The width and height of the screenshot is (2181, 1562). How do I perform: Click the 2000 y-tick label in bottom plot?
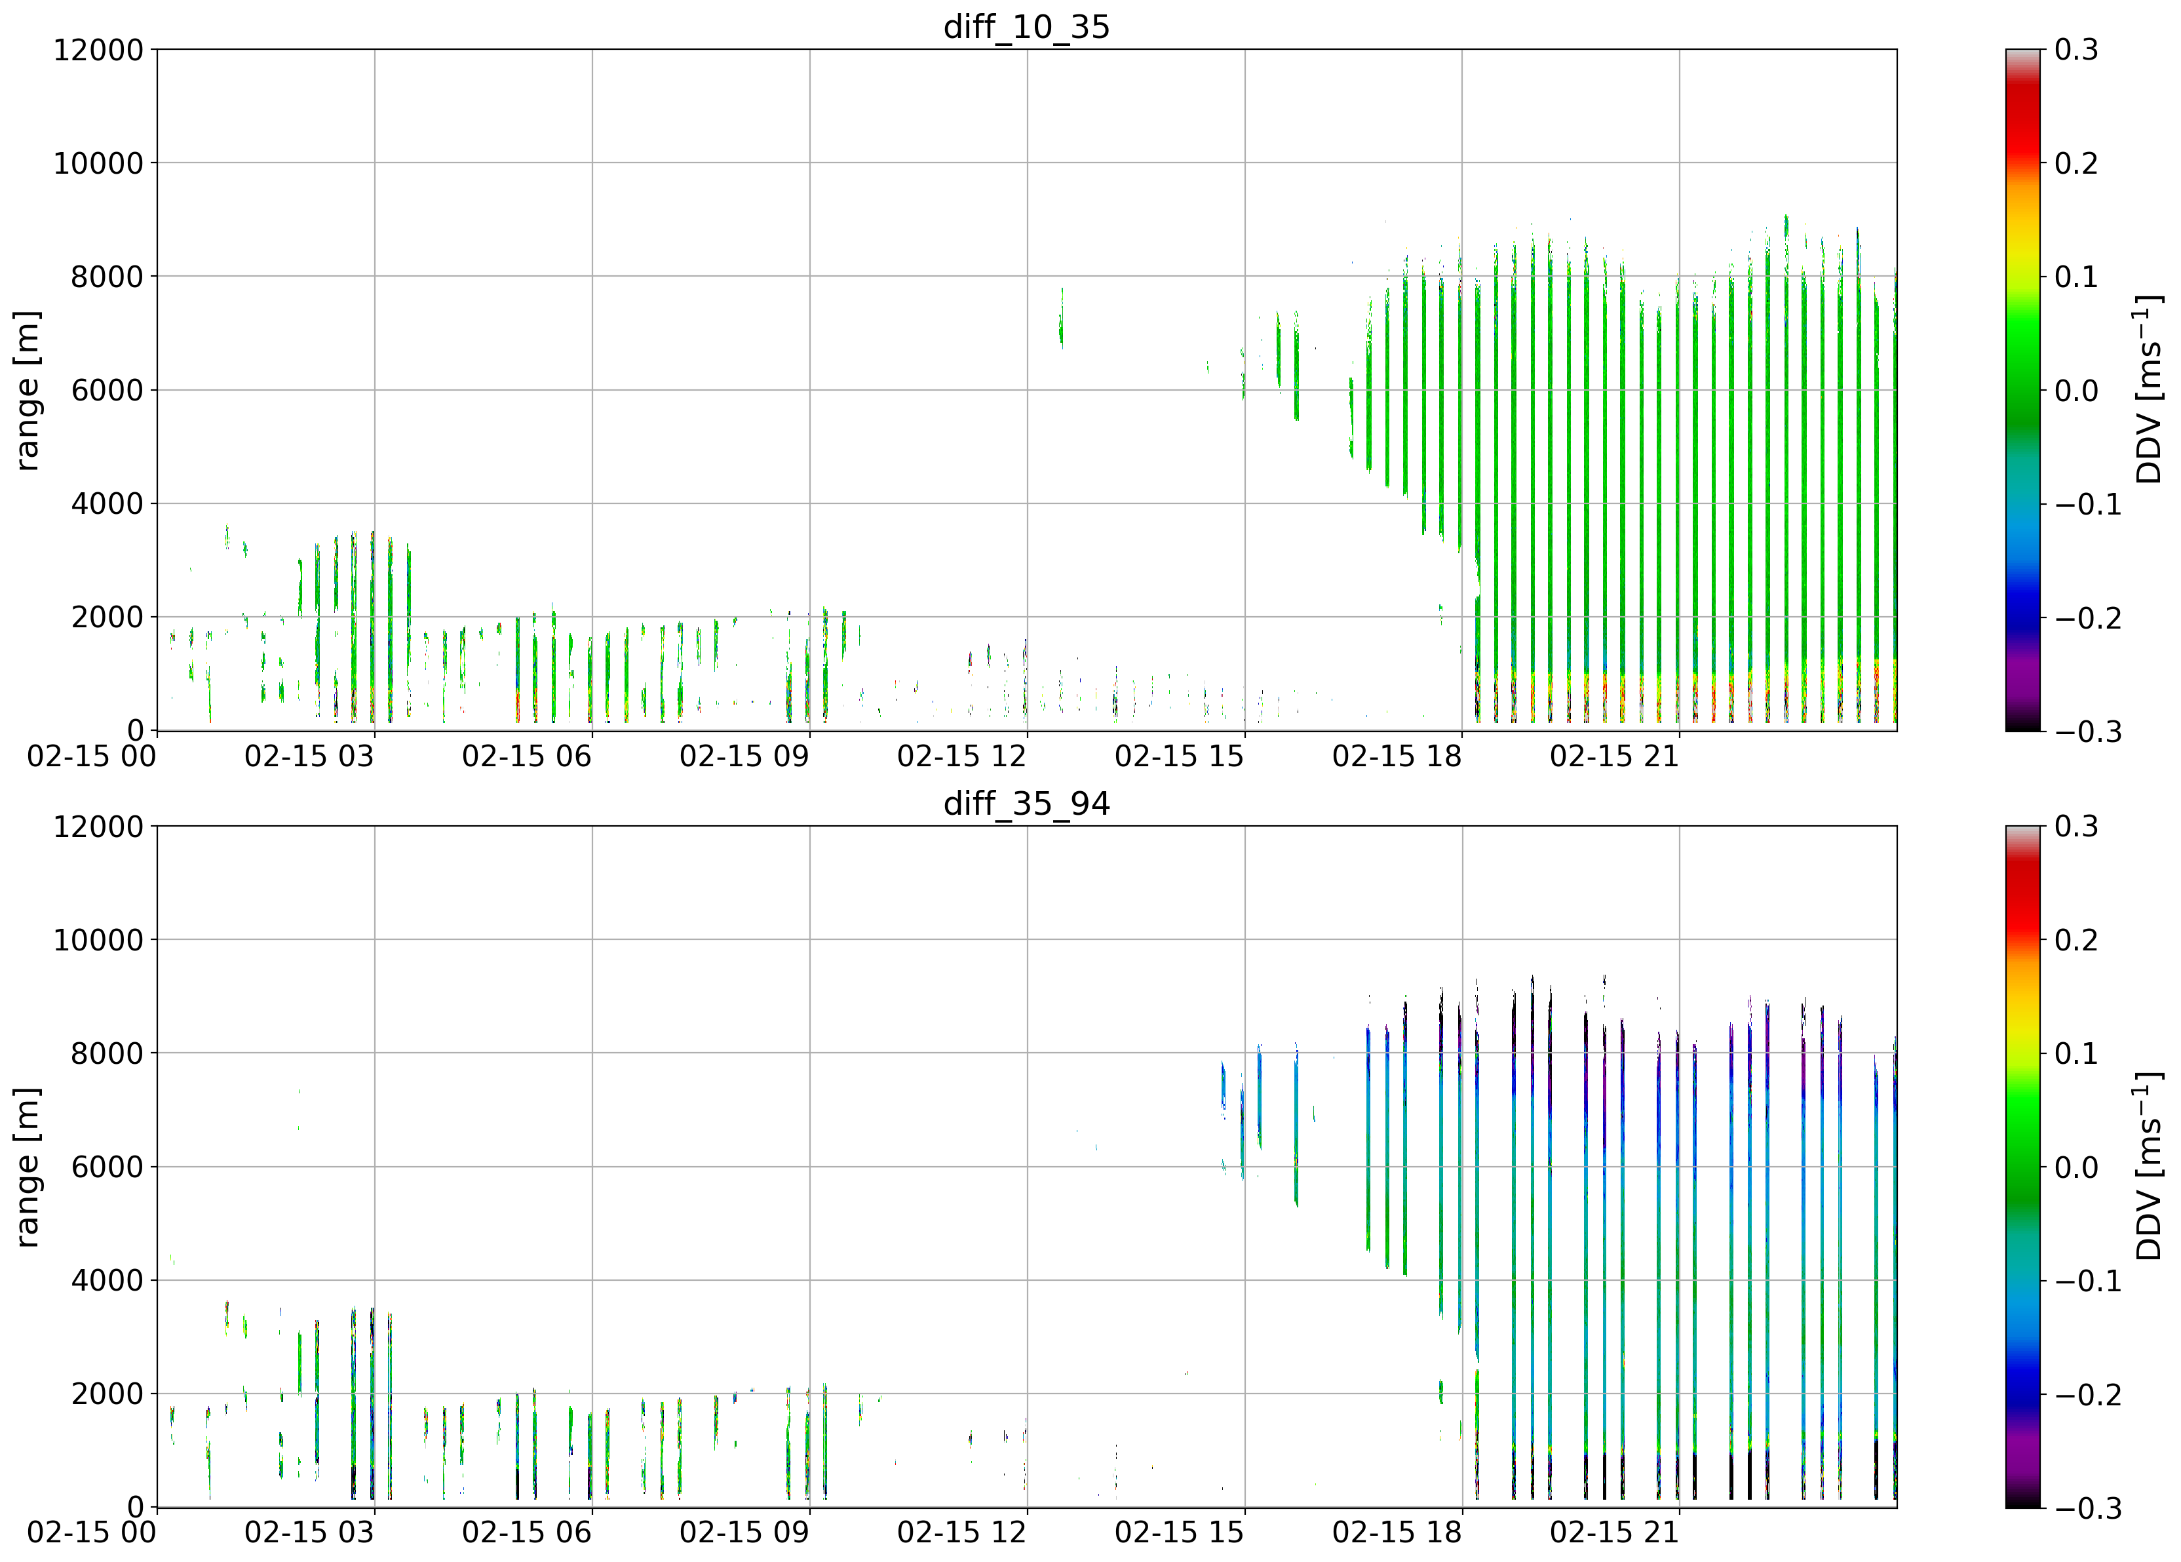tap(107, 1395)
